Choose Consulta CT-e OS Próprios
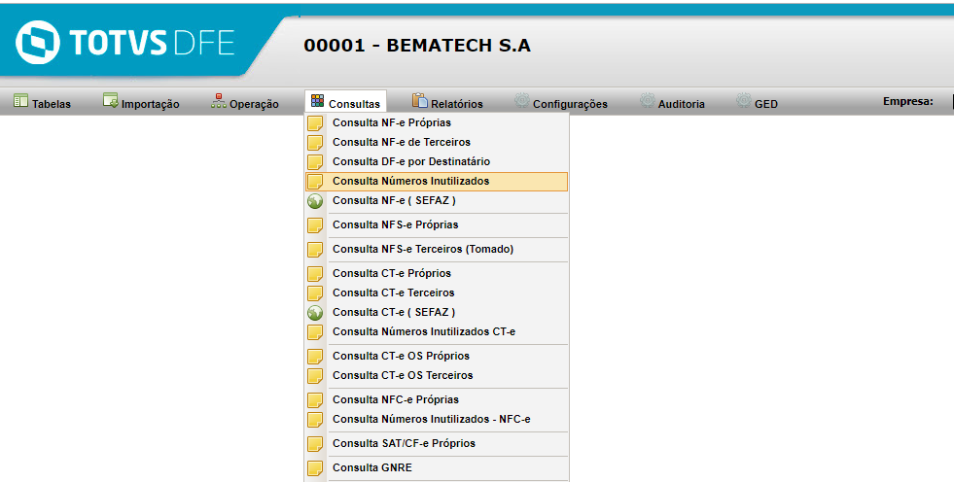This screenshot has width=954, height=482. coord(437,357)
